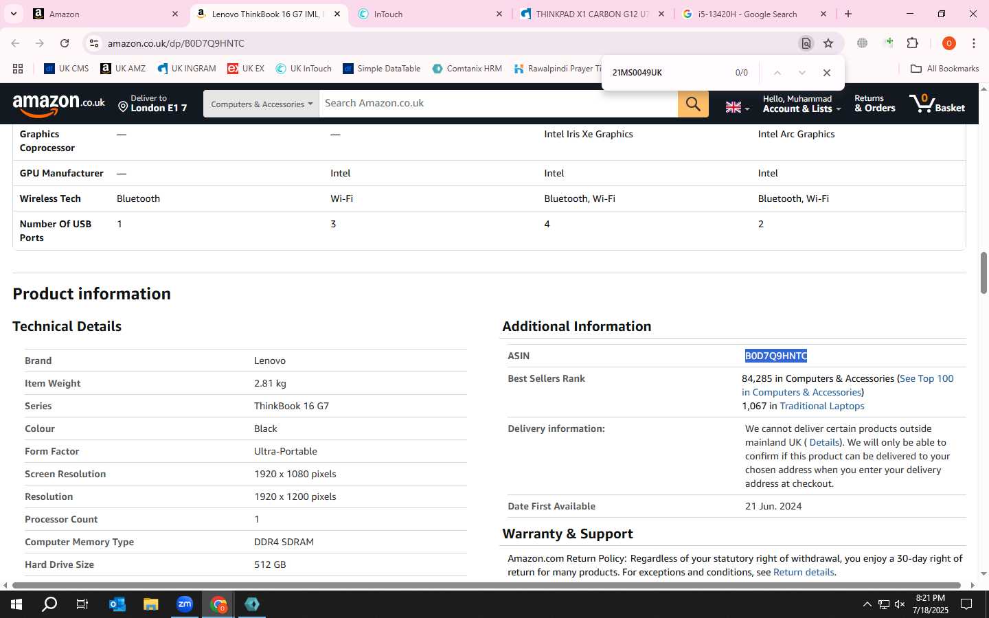Click the muted volume tray icon

(900, 604)
